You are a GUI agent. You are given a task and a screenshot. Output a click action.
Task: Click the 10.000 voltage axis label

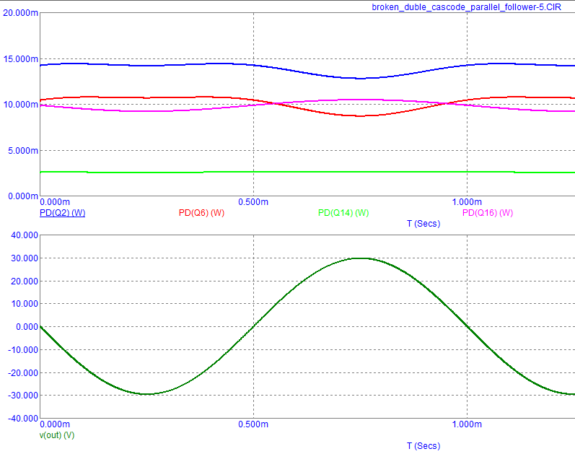tap(25, 304)
